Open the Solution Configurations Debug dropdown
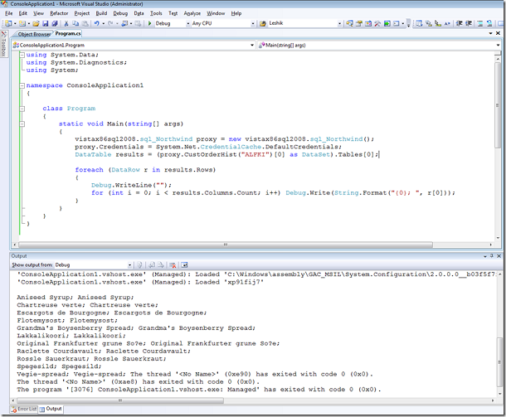 coord(187,23)
